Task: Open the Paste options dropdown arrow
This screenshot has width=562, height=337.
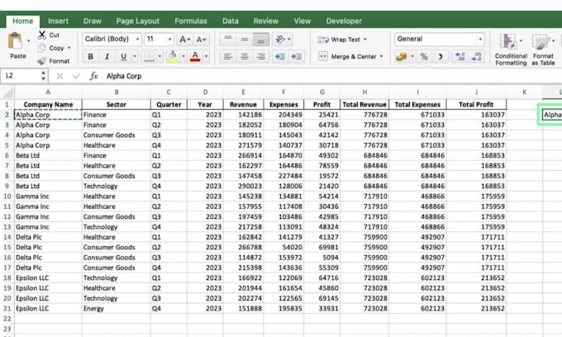Action: tap(29, 40)
